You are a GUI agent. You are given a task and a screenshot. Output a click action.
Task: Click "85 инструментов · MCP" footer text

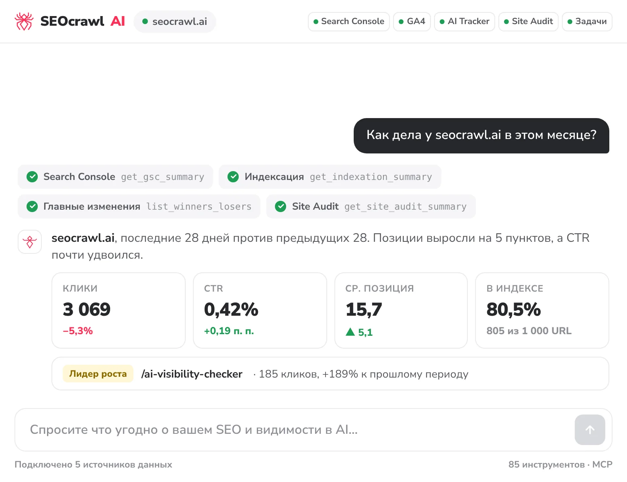[x=560, y=465]
